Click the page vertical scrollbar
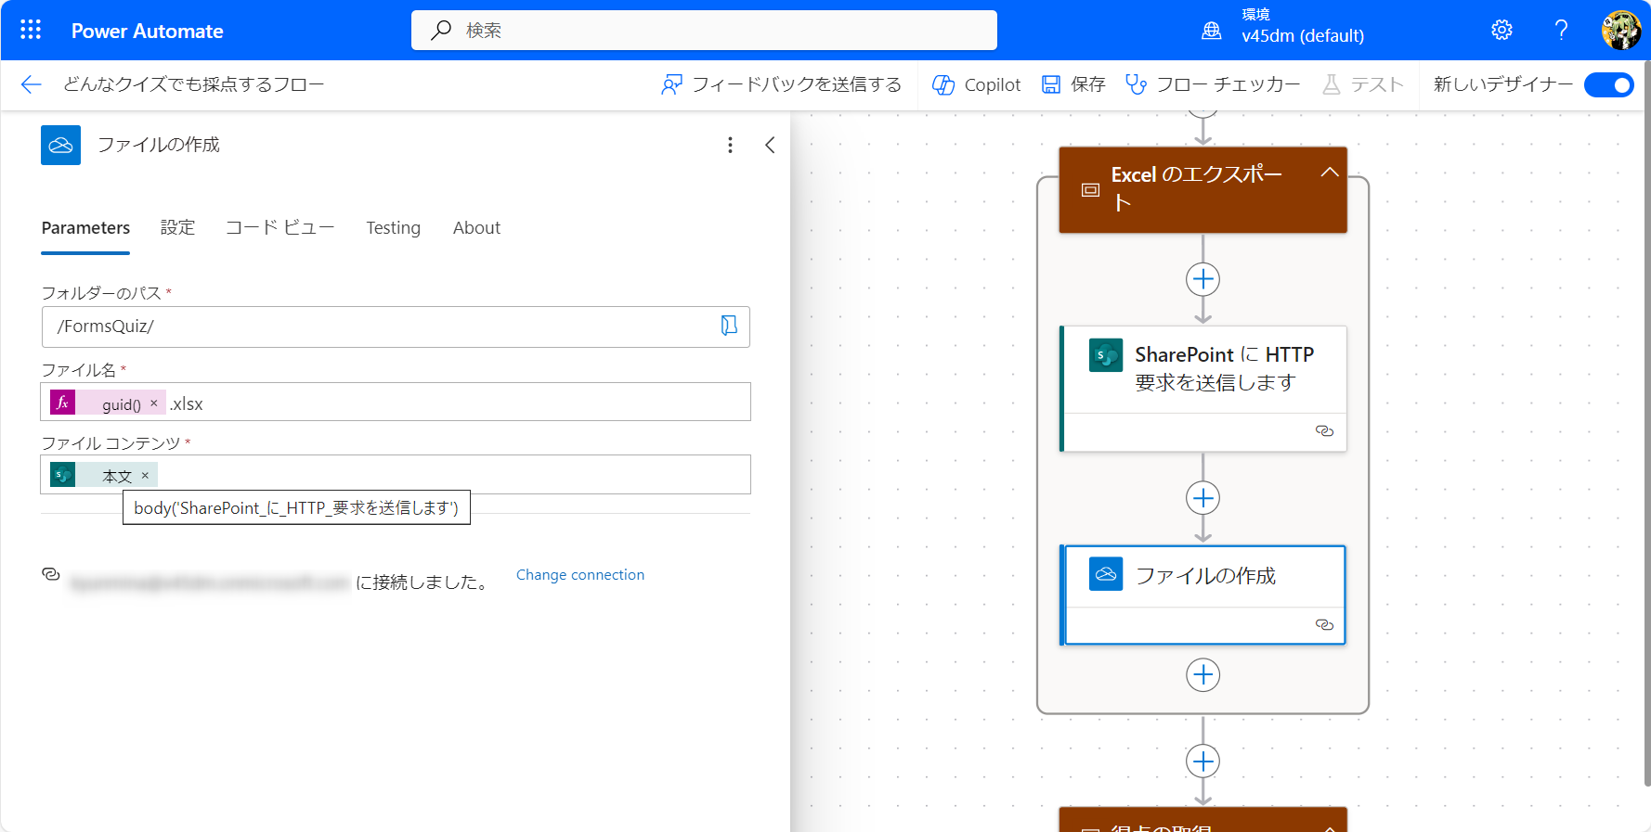 (x=1646, y=422)
